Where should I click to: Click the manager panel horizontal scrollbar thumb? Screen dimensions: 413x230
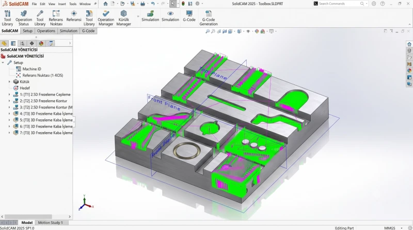pyautogui.click(x=28, y=217)
